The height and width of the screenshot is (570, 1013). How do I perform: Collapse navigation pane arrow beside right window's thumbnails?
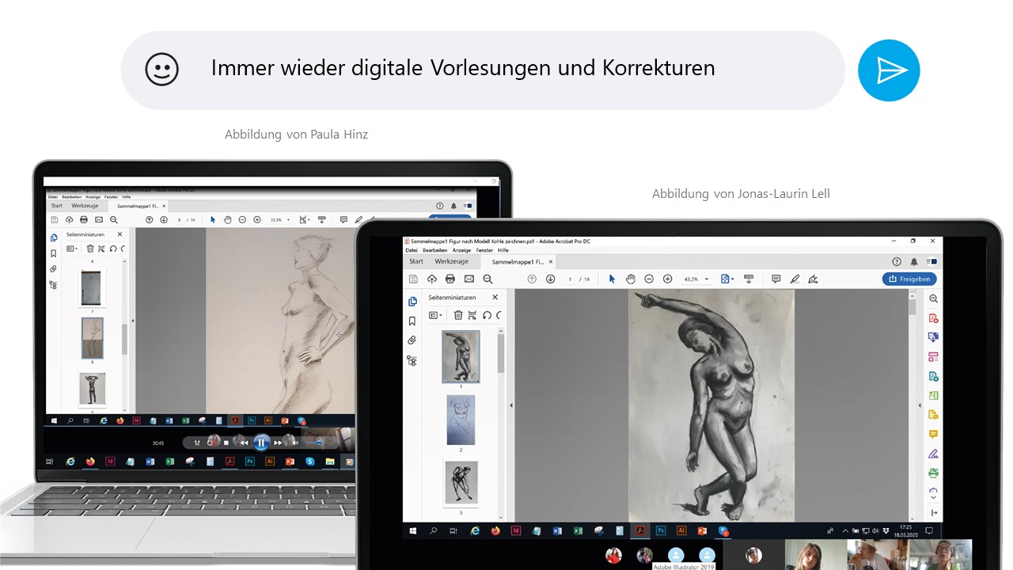click(510, 405)
